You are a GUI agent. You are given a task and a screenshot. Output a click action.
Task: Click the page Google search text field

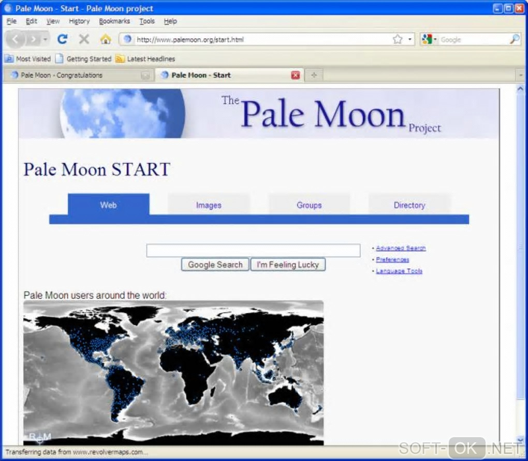(253, 250)
